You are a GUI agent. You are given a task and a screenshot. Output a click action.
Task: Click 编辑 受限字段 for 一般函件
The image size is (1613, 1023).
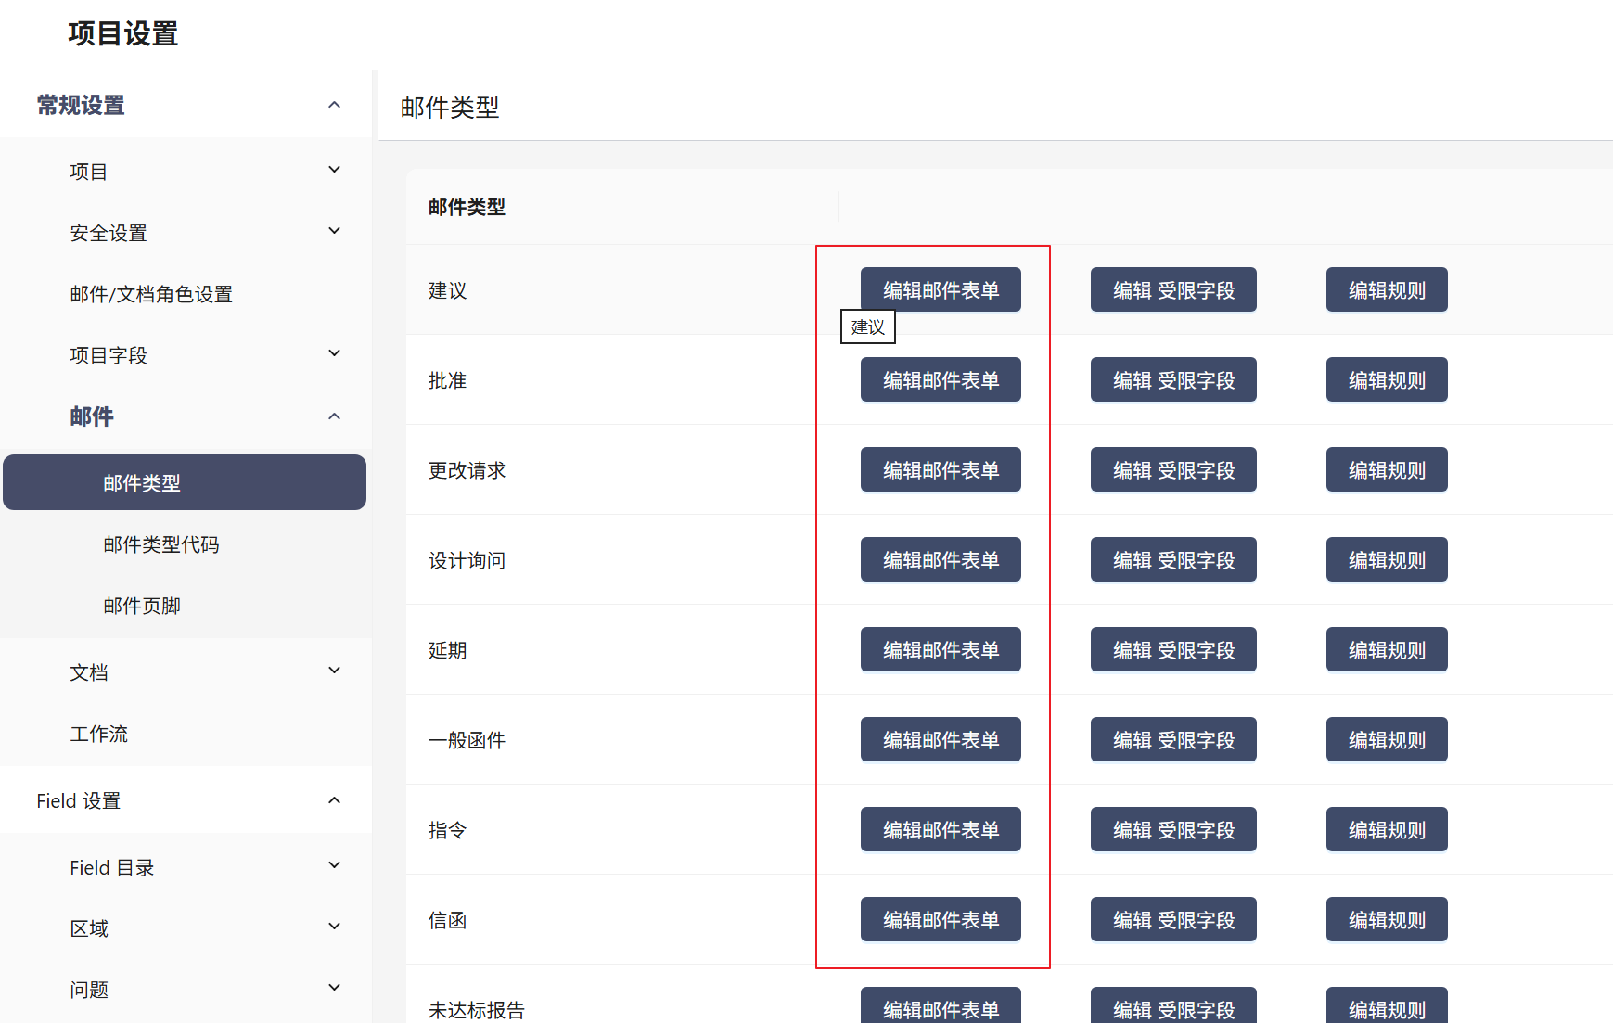point(1173,740)
